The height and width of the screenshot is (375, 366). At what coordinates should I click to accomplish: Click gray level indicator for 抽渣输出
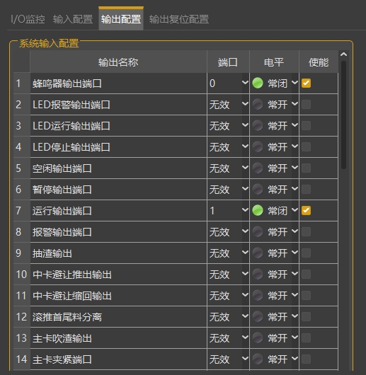258,253
